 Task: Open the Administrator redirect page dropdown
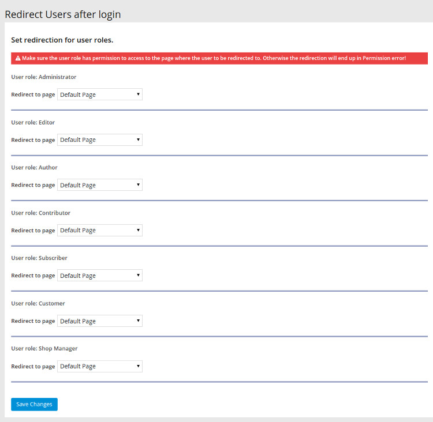point(100,95)
